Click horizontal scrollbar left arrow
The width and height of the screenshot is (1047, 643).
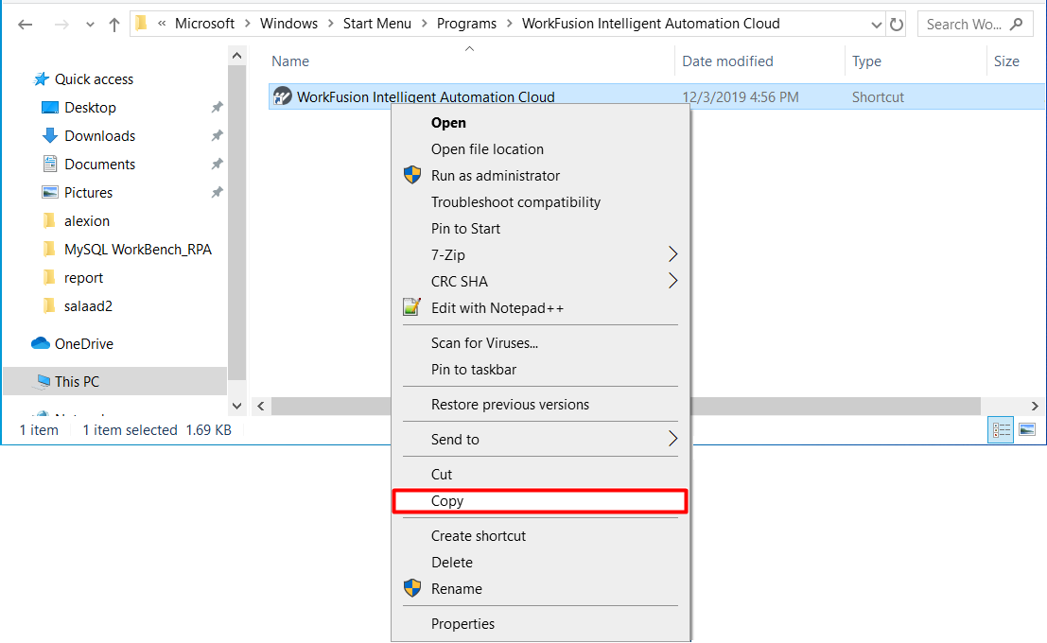[x=261, y=406]
